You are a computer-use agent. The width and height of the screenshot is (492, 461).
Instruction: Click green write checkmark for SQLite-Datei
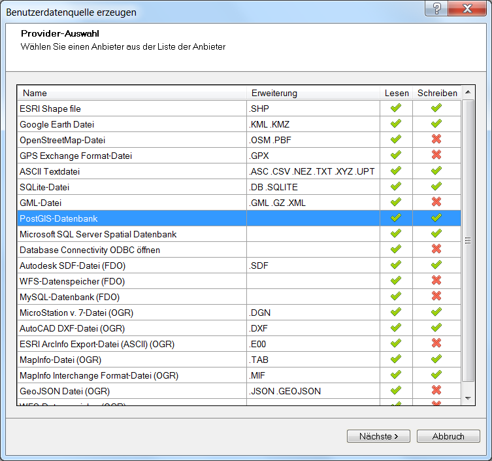point(436,187)
